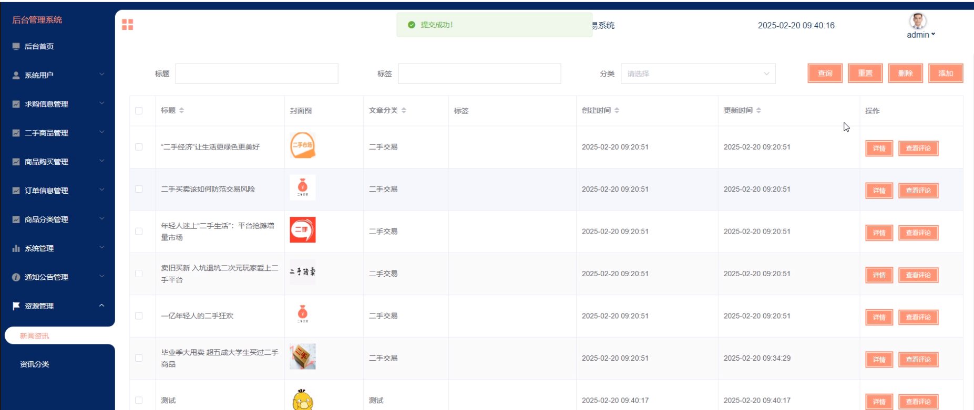Click the 商品分类管理 sidebar icon

16,219
